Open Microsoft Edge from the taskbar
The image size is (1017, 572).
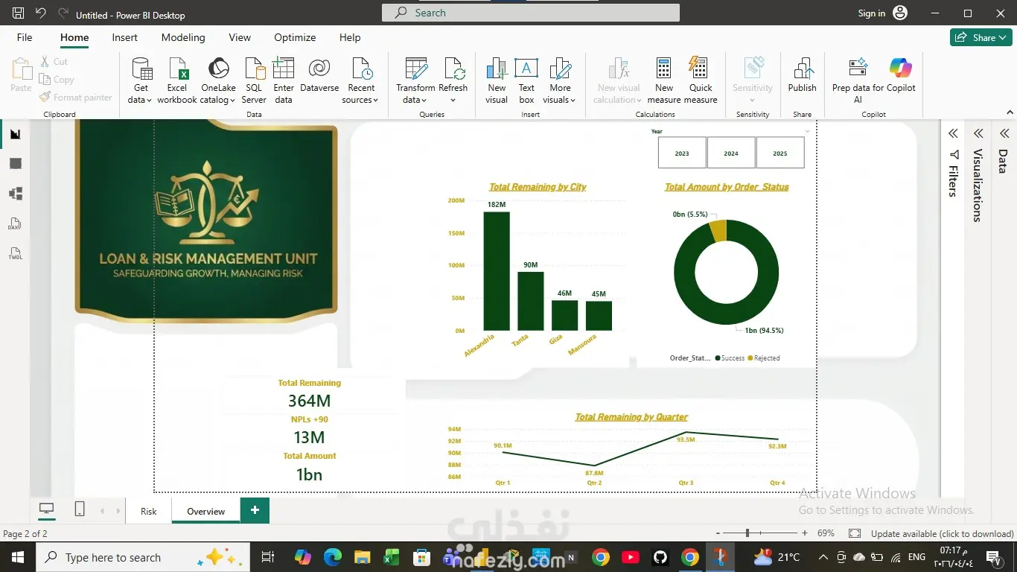(x=333, y=557)
